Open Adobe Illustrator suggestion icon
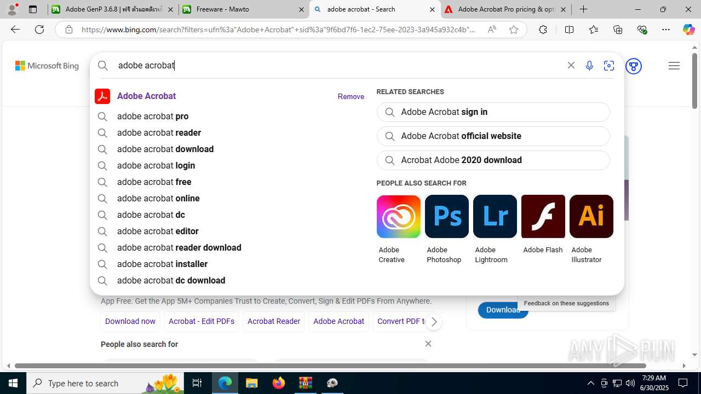 point(591,216)
